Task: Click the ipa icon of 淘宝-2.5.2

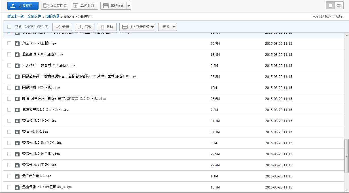Action: click(x=17, y=44)
